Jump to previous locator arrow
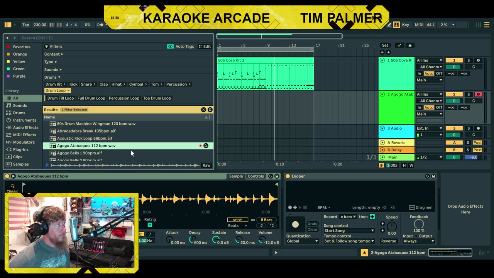 382,52
